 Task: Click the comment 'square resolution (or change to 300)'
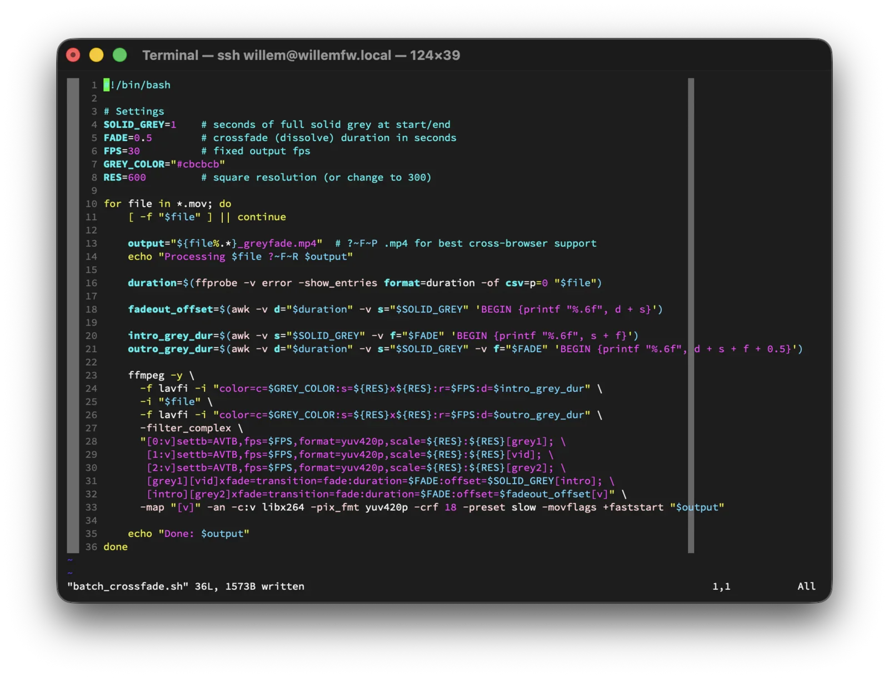[x=322, y=177]
